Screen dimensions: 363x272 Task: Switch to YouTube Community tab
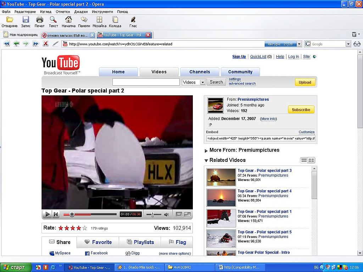pyautogui.click(x=240, y=72)
